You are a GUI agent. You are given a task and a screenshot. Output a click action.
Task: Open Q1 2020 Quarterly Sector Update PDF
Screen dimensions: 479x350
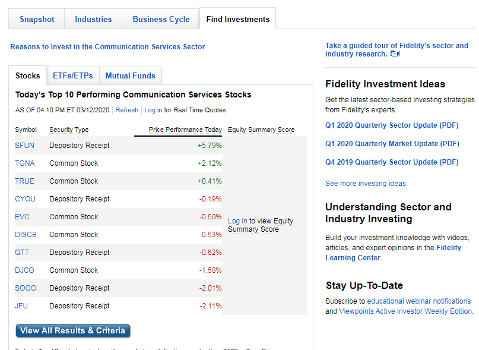pos(392,125)
